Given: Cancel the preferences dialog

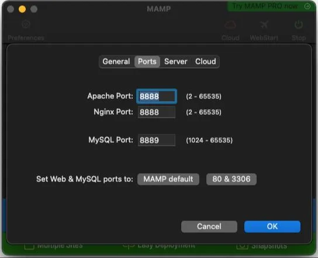Looking at the screenshot, I should (x=209, y=226).
